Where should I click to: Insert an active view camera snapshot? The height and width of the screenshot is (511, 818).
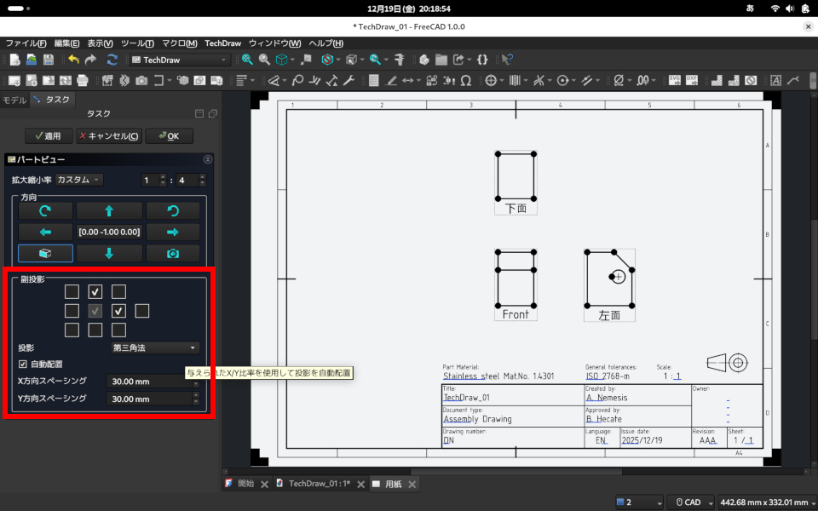(141, 80)
